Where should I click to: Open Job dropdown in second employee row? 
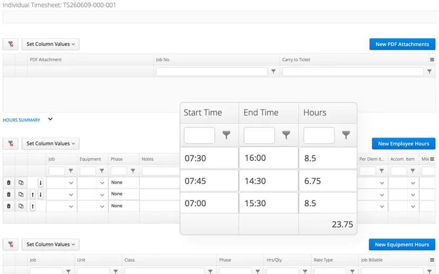71,195
